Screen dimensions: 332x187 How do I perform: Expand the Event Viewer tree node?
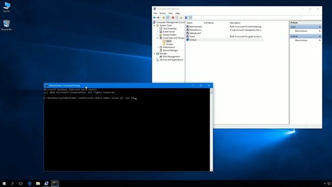tap(158, 32)
